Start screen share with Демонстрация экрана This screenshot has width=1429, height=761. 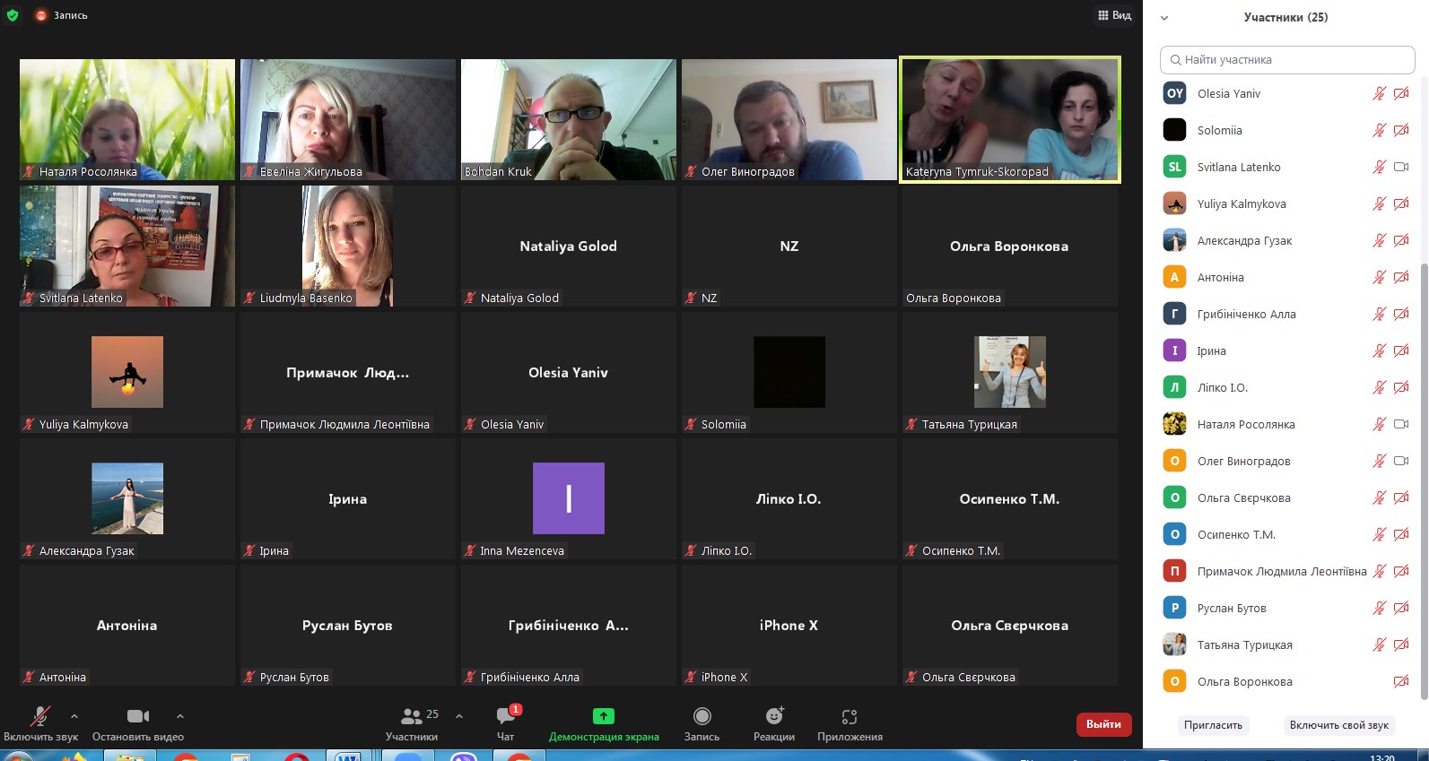tap(604, 716)
